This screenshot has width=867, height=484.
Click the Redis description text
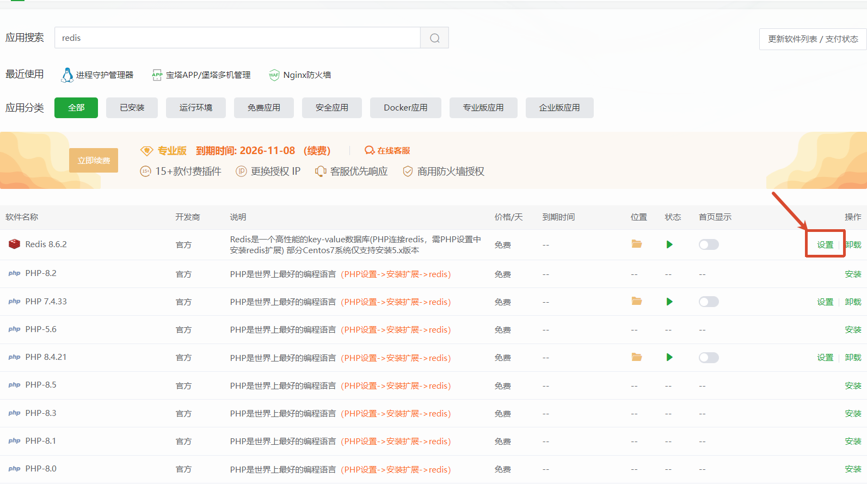[356, 245]
